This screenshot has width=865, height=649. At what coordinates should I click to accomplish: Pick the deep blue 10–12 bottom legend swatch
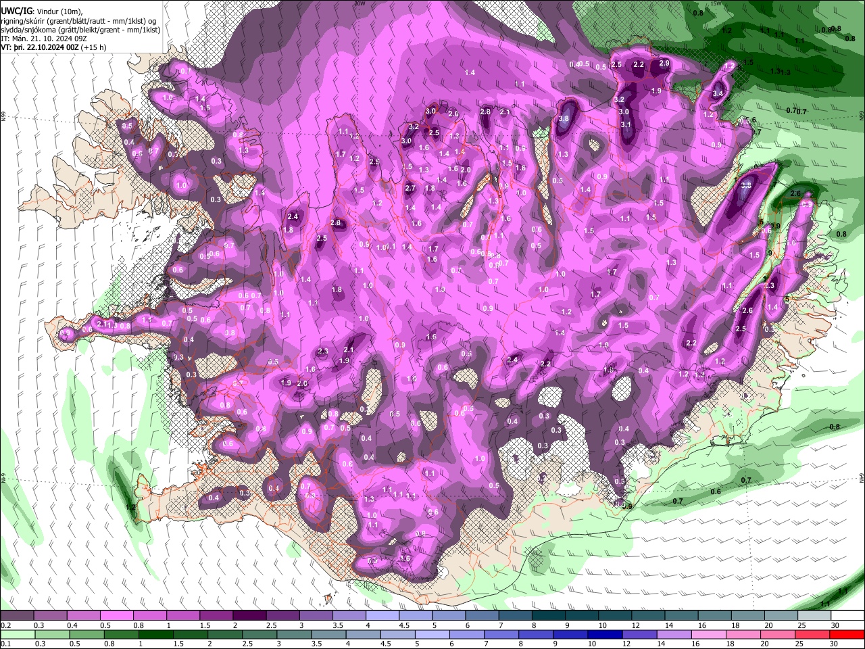pos(605,635)
